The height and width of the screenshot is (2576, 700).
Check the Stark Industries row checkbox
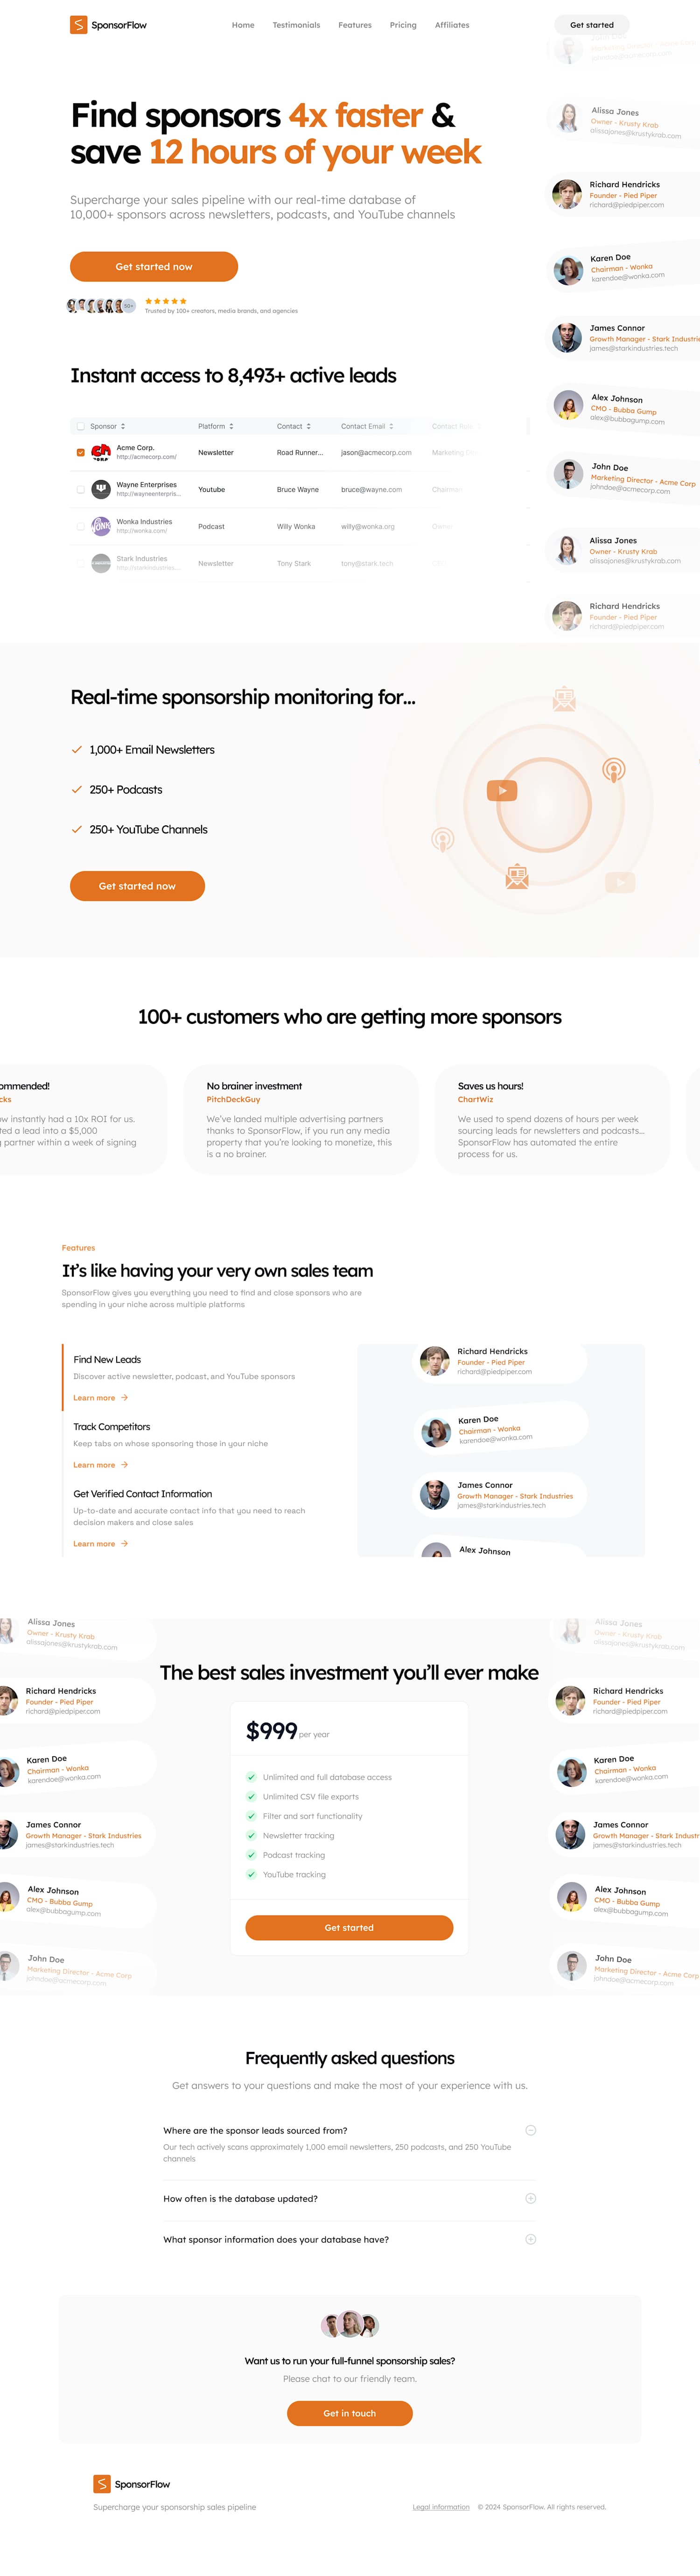tap(80, 563)
